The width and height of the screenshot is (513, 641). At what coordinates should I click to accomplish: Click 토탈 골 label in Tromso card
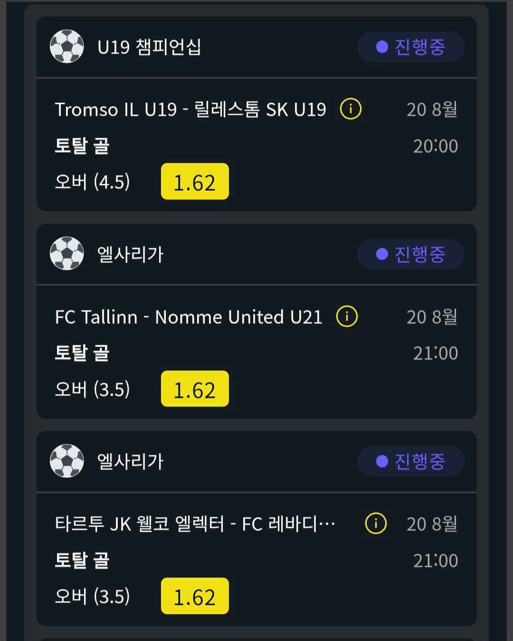point(82,146)
